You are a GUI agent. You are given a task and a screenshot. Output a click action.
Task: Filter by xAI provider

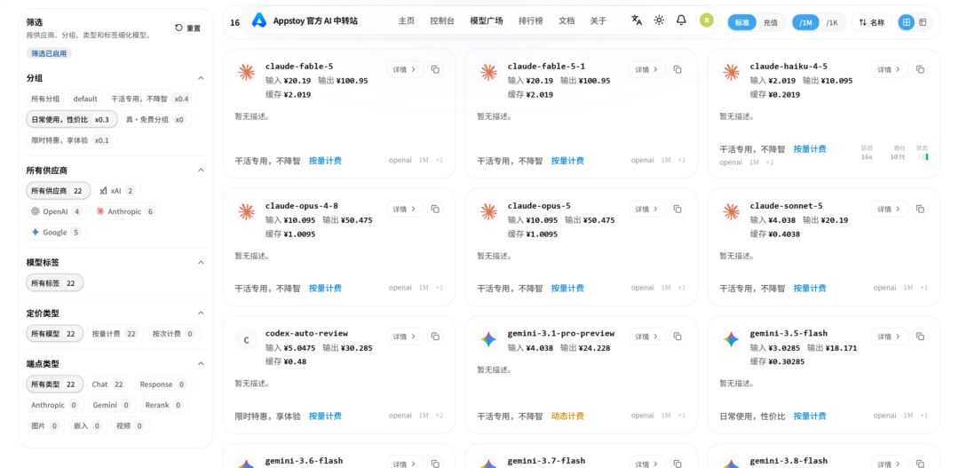[117, 191]
